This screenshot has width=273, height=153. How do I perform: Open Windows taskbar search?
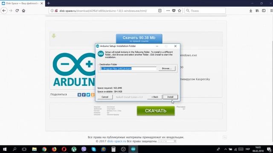(15, 149)
